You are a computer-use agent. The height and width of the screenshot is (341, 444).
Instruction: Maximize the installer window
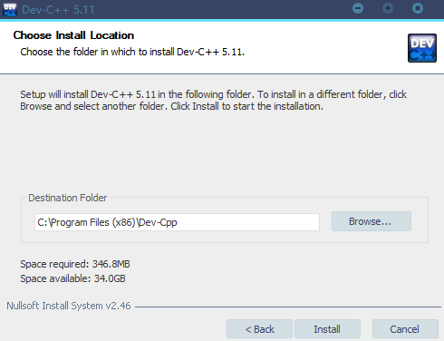[388, 8]
